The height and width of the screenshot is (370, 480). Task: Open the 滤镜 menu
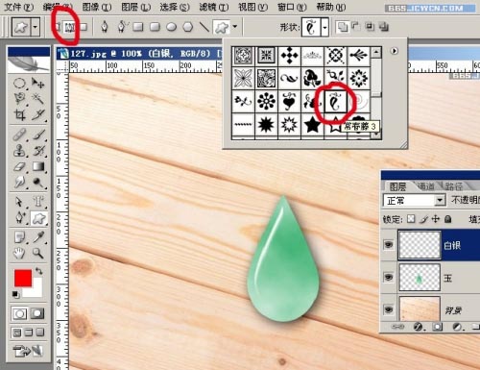pos(214,7)
